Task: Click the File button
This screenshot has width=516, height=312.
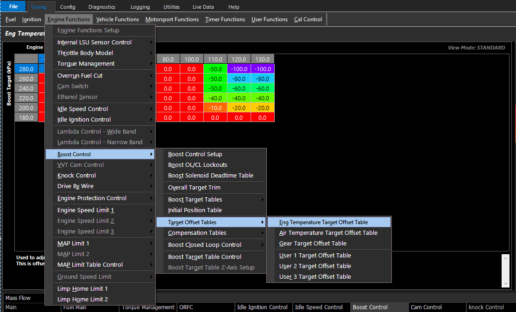Action: 13,6
